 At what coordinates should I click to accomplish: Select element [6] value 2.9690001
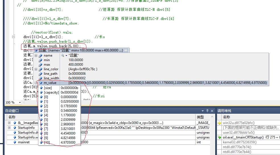click(68, 124)
